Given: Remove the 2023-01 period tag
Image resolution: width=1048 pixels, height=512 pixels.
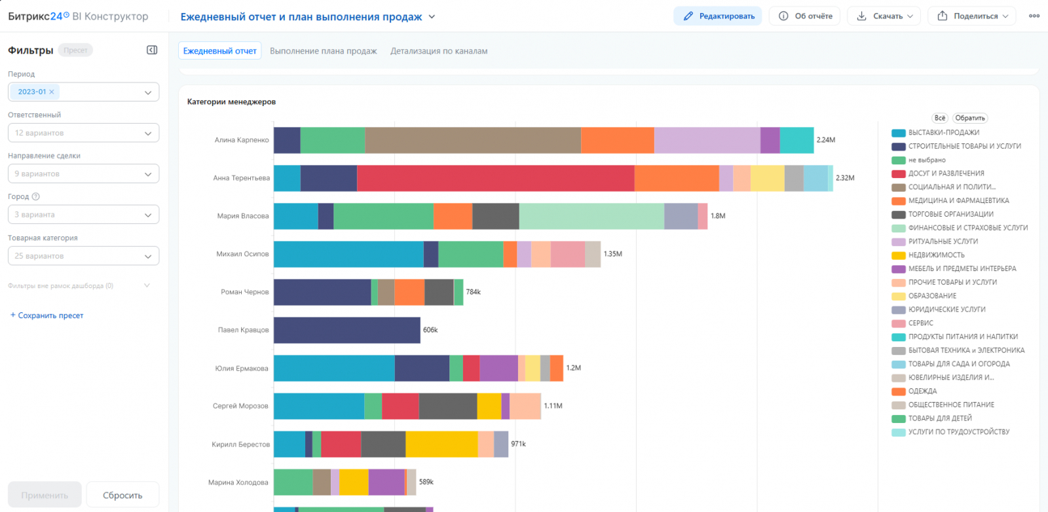Looking at the screenshot, I should pos(52,92).
